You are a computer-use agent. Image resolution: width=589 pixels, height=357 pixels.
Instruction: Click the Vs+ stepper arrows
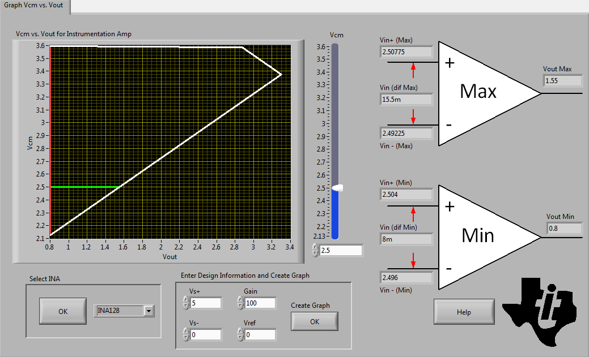point(186,303)
